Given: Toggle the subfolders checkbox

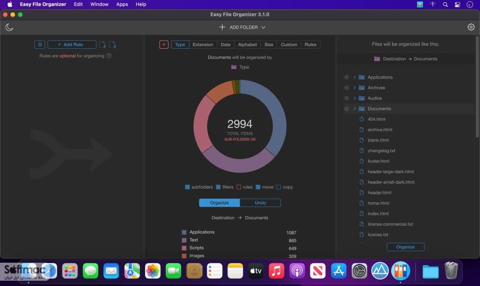Looking at the screenshot, I should coord(188,187).
